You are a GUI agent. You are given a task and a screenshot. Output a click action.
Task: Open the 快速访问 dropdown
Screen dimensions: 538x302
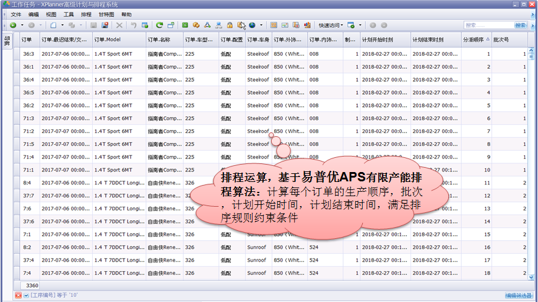point(331,25)
